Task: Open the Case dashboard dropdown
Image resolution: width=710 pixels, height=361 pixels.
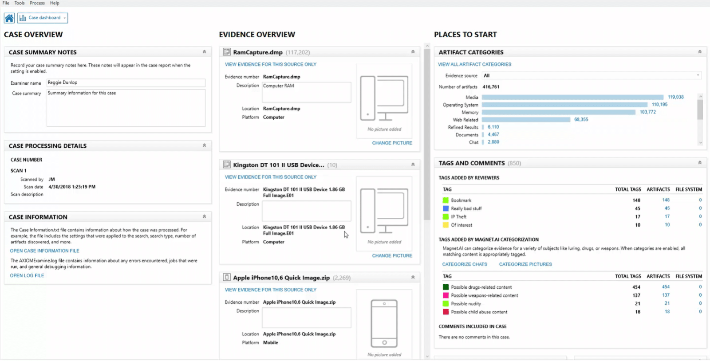Action: point(43,18)
